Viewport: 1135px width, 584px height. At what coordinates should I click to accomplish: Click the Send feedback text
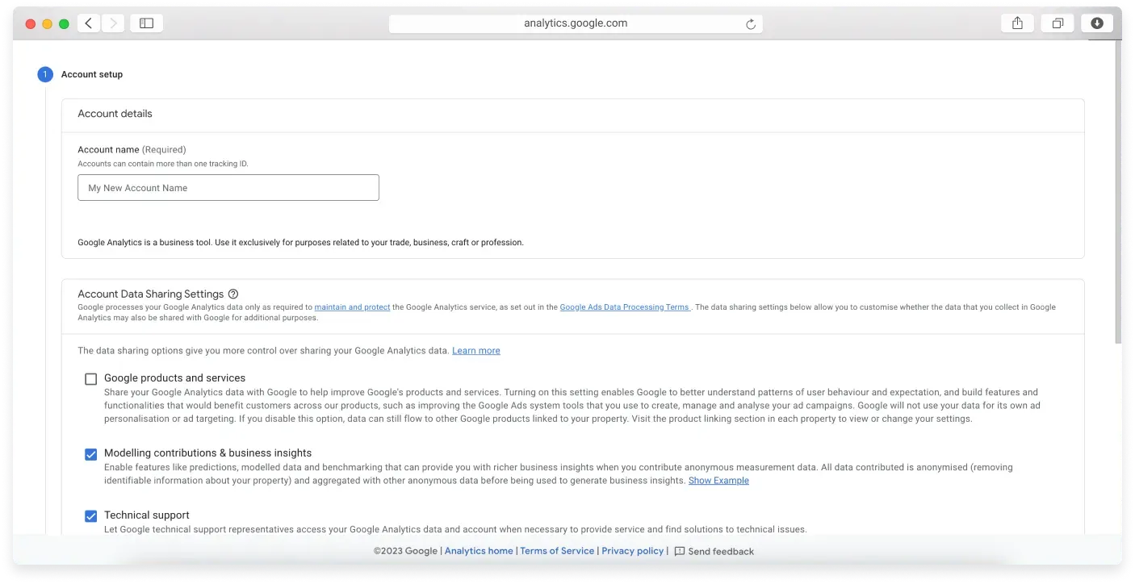coord(721,552)
